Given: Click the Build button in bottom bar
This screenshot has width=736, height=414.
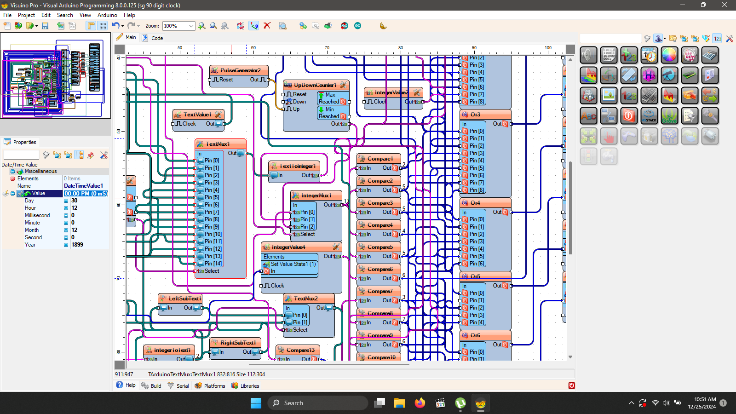Looking at the screenshot, I should tap(151, 385).
